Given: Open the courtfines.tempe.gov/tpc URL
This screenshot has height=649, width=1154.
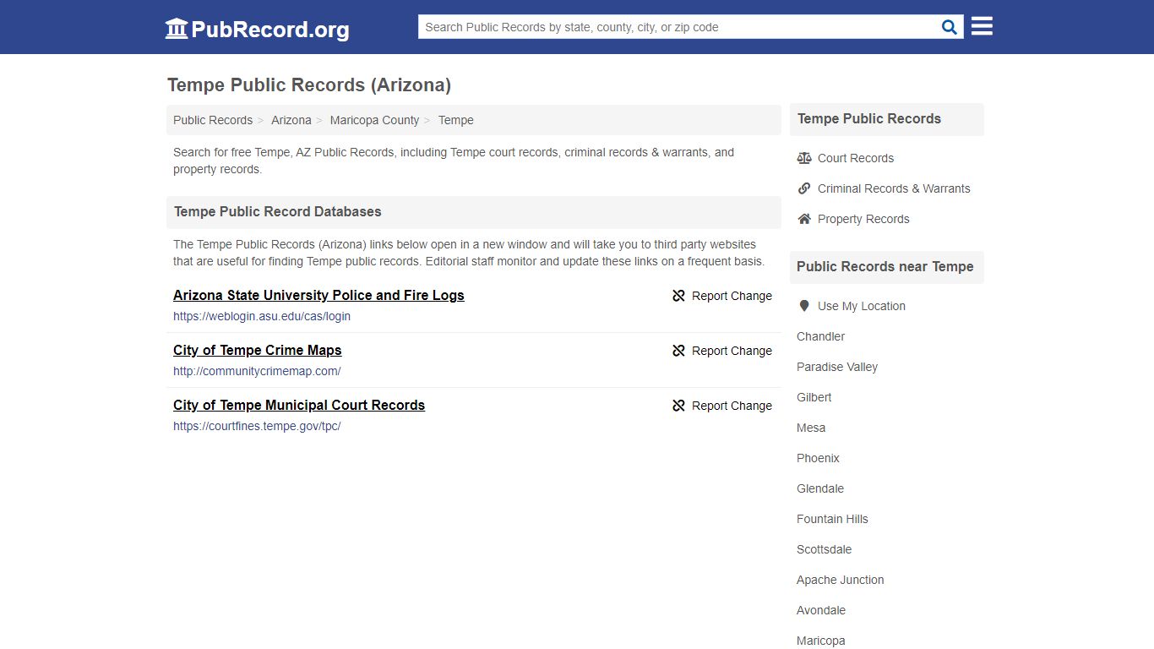Looking at the screenshot, I should tap(257, 426).
